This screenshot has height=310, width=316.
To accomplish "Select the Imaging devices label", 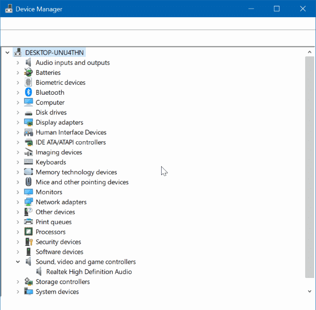I will point(59,152).
